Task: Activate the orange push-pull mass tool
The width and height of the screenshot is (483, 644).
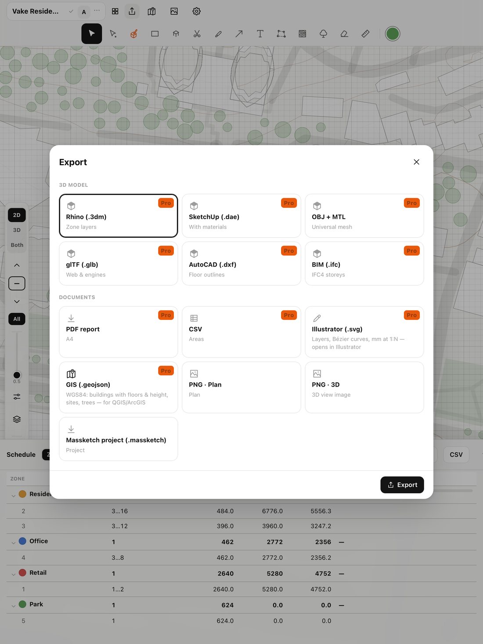Action: tap(134, 34)
